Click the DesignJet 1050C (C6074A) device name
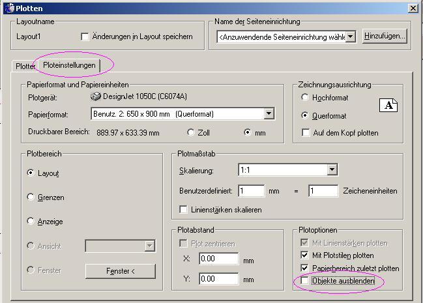Viewport: 423px width, 303px height. pos(145,96)
